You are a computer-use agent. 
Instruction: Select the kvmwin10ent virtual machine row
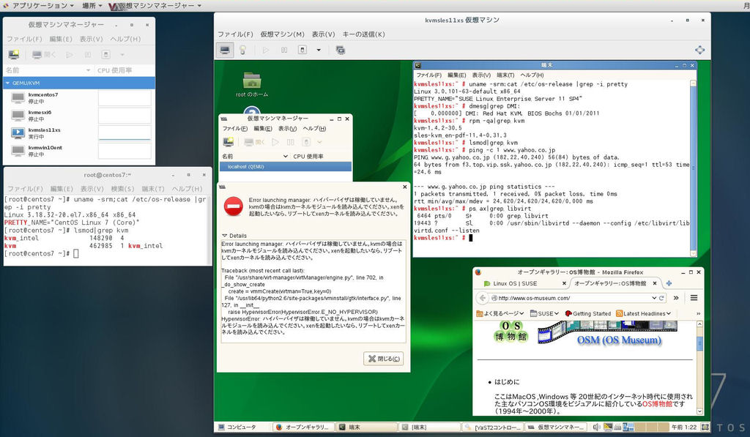pyautogui.click(x=79, y=151)
